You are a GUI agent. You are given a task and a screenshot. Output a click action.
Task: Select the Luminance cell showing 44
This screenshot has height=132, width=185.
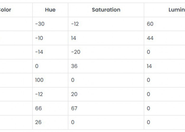click(150, 38)
